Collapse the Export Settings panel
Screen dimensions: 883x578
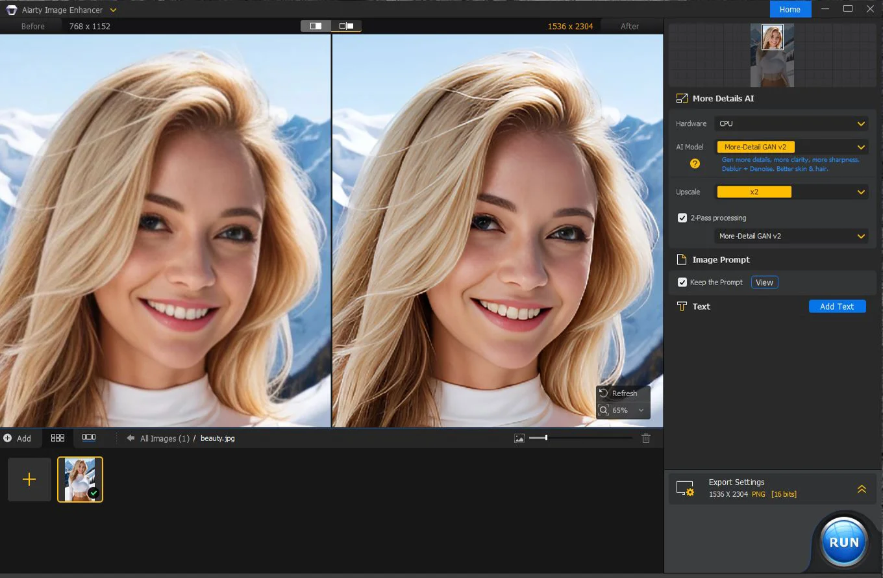click(x=862, y=488)
